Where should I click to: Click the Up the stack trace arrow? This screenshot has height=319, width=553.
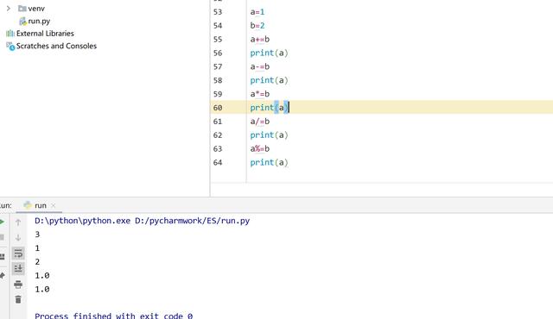pos(18,222)
